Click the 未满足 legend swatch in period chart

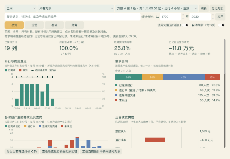click(x=62, y=126)
